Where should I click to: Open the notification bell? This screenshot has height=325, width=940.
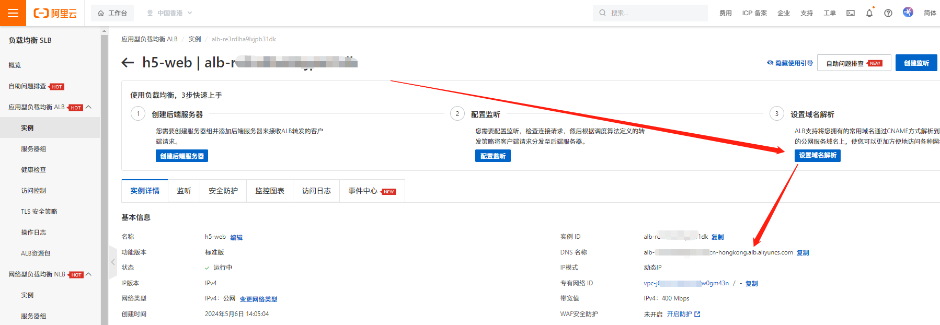(x=869, y=13)
